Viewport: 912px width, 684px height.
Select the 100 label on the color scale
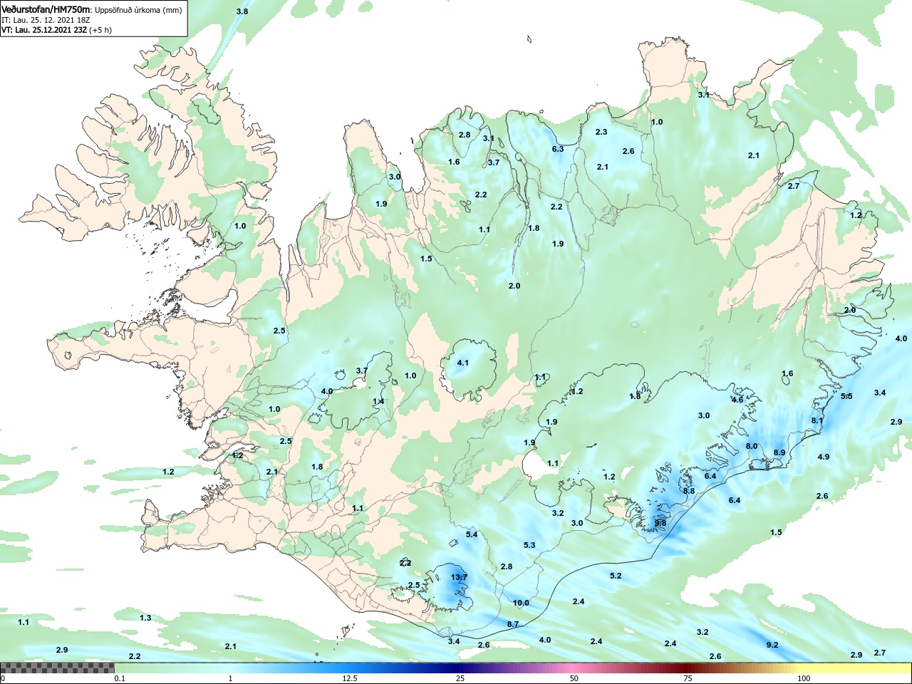804,678
